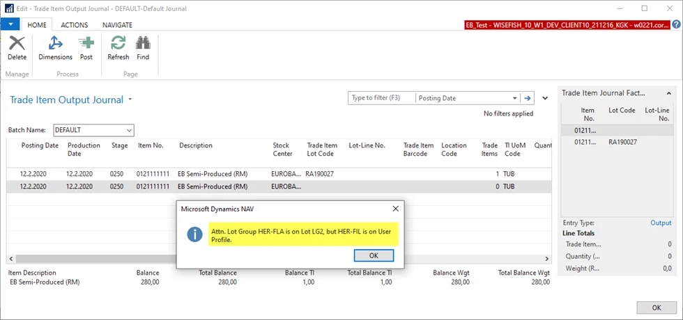Viewport: 683px width, 320px height.
Task: Open the Trade Item Output Journal title dropdown
Action: (130, 100)
